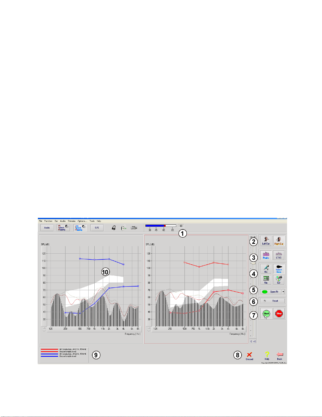
Task: Choose the CD input source
Action: coord(279,280)
